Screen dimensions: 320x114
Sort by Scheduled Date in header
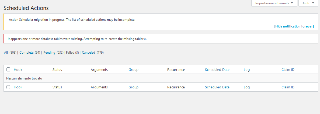[x=217, y=70]
